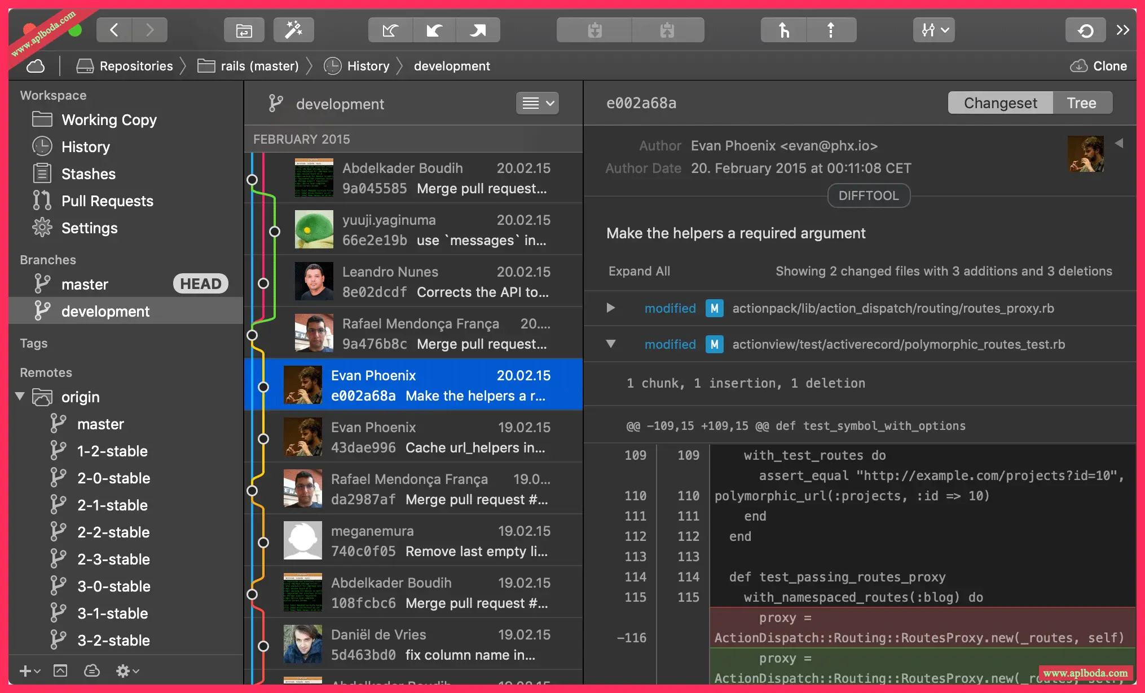Click the Pull arrow toolbar icon
The width and height of the screenshot is (1145, 693).
pos(434,30)
